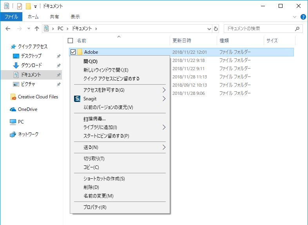Viewport: 308px width, 225px height.
Task: Click the 2018/11/28 9:06 date cell
Action: [188, 93]
